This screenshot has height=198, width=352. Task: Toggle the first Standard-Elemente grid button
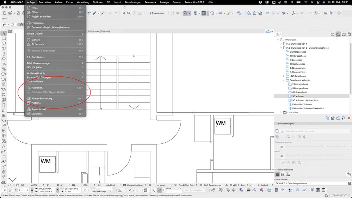(x=277, y=174)
